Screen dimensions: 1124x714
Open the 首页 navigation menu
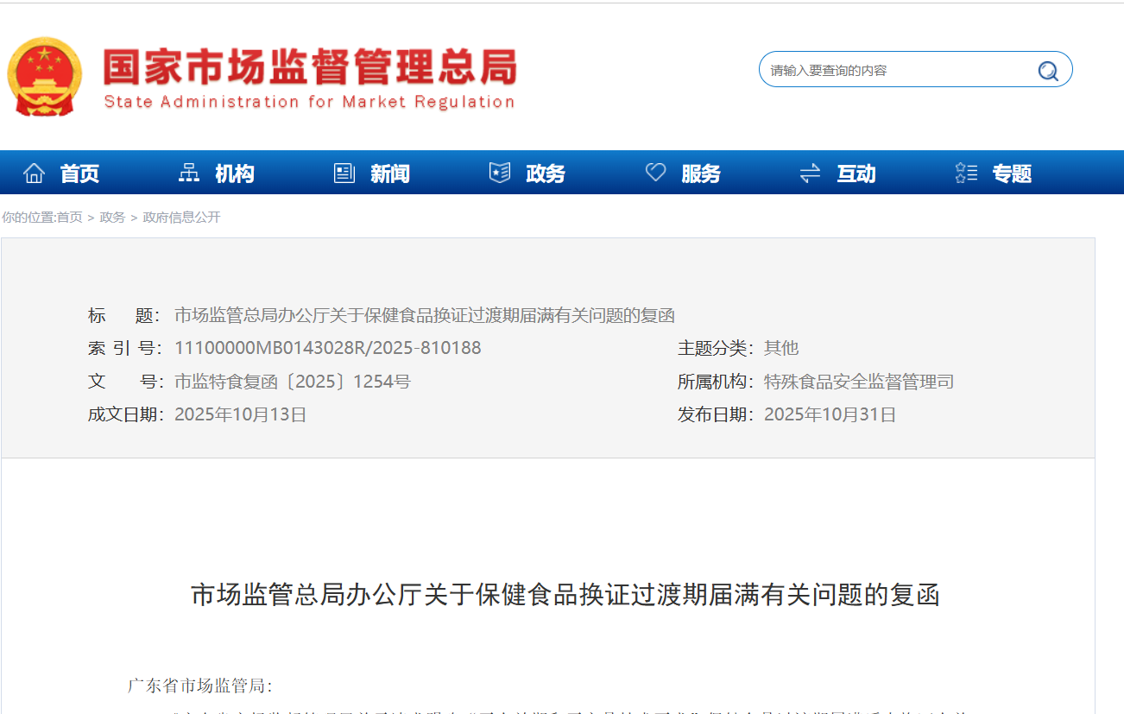point(79,173)
